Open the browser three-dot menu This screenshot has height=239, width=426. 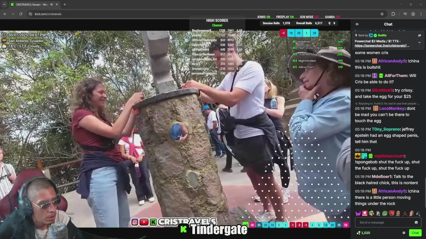click(421, 14)
